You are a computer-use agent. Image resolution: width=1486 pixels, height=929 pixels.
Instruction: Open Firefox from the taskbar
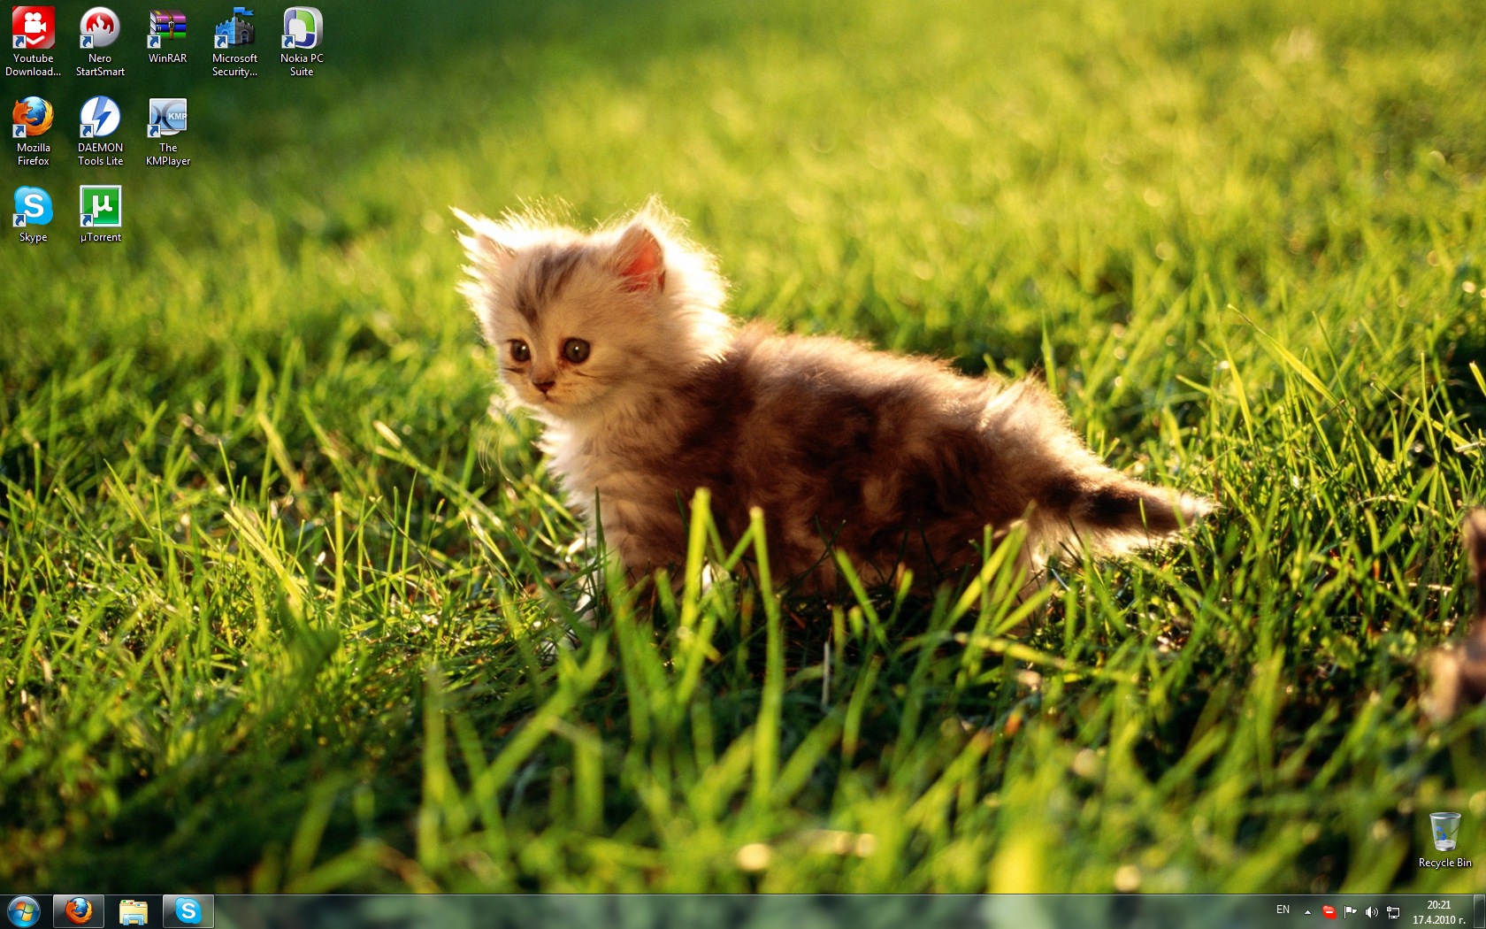[x=79, y=911]
